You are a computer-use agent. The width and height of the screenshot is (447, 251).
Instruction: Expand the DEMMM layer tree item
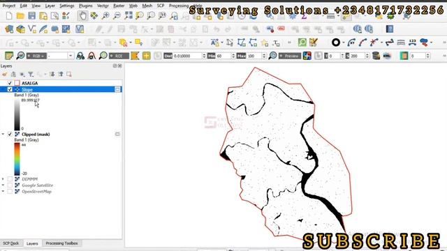coord(3,179)
